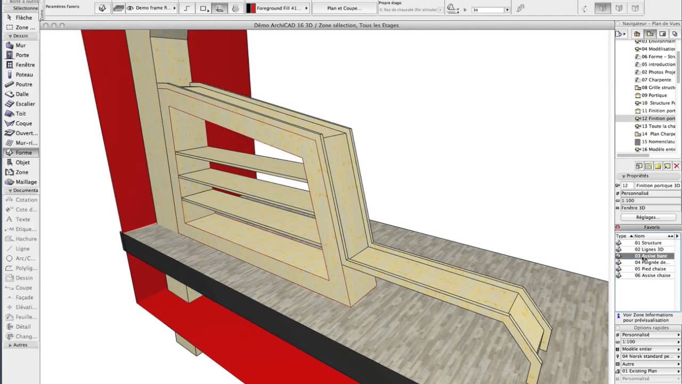The width and height of the screenshot is (682, 384).
Task: Open the Demo frame layer dropdown
Action: (151, 9)
